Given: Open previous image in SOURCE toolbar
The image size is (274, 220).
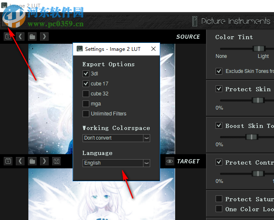Looking at the screenshot, I should (20, 37).
